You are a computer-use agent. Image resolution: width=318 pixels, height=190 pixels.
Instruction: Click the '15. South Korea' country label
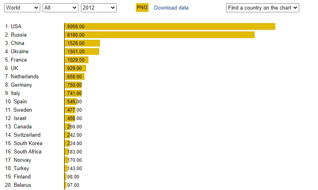tap(24, 143)
